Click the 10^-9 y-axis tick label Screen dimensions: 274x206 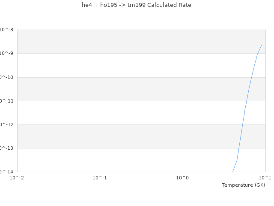[7, 53]
